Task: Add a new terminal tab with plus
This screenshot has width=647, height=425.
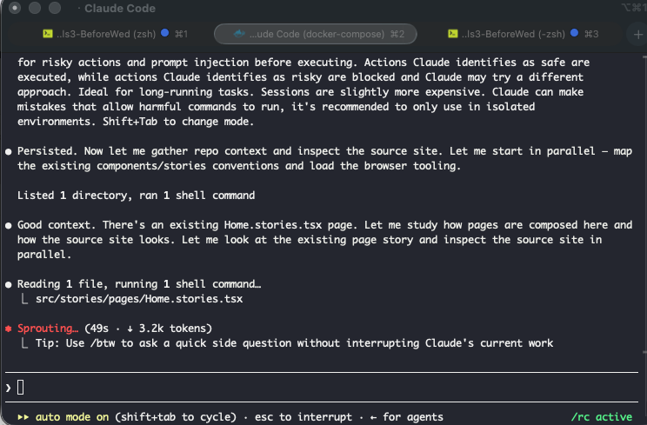Action: [x=638, y=35]
